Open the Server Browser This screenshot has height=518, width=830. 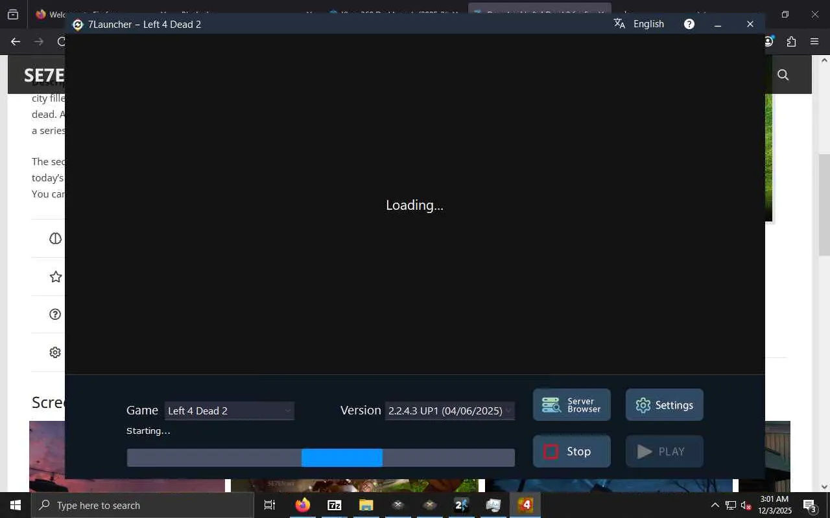(572, 405)
